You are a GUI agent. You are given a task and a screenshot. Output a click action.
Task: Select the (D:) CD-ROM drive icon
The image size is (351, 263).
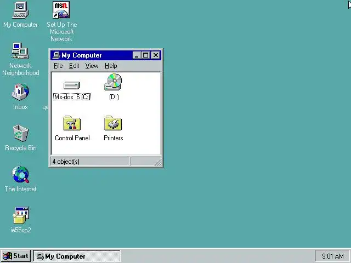click(113, 82)
